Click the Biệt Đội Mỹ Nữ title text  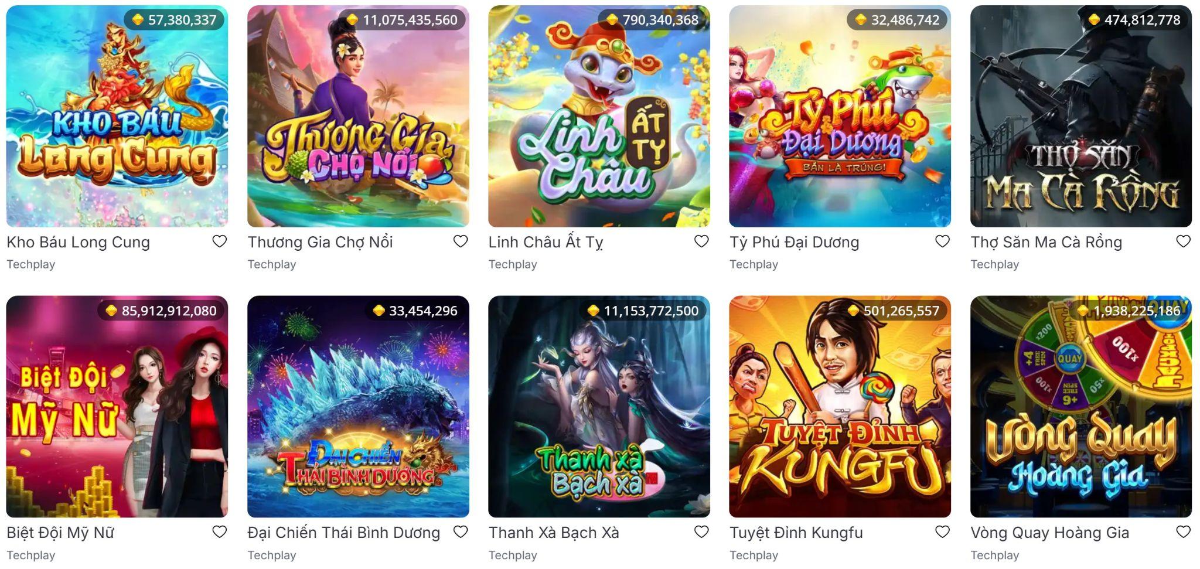pyautogui.click(x=60, y=533)
